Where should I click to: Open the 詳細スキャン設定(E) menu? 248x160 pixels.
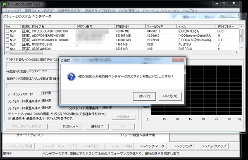tap(39, 11)
